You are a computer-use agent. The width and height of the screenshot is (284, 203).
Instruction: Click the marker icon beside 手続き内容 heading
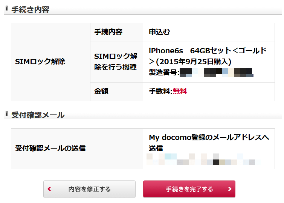(x=6, y=8)
